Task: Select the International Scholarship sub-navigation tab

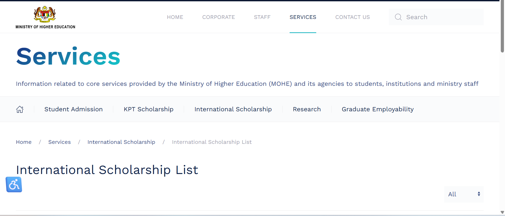Action: [x=233, y=109]
